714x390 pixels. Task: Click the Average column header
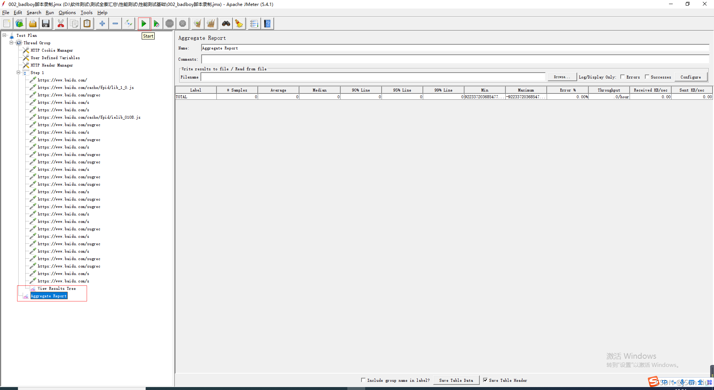[x=278, y=90]
